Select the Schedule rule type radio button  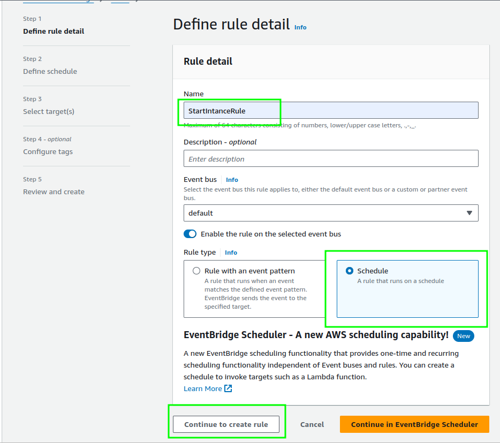(x=350, y=271)
